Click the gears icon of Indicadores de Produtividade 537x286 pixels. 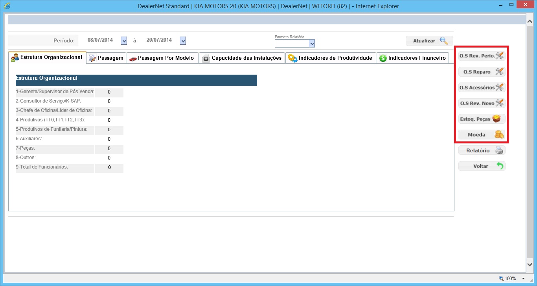[x=292, y=58]
